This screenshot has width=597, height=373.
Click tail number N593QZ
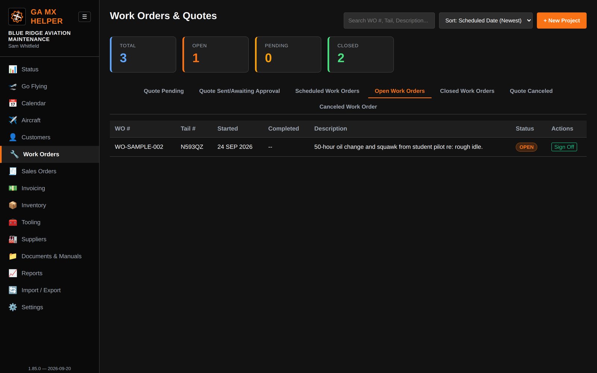pyautogui.click(x=192, y=147)
